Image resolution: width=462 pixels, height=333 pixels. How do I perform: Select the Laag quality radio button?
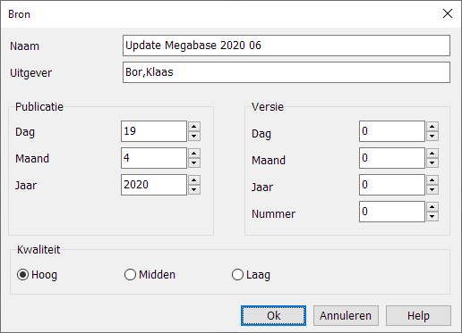tap(237, 275)
